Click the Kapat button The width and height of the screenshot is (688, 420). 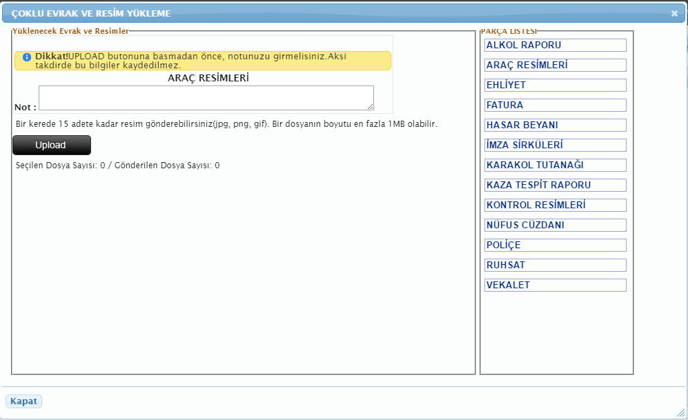click(23, 401)
